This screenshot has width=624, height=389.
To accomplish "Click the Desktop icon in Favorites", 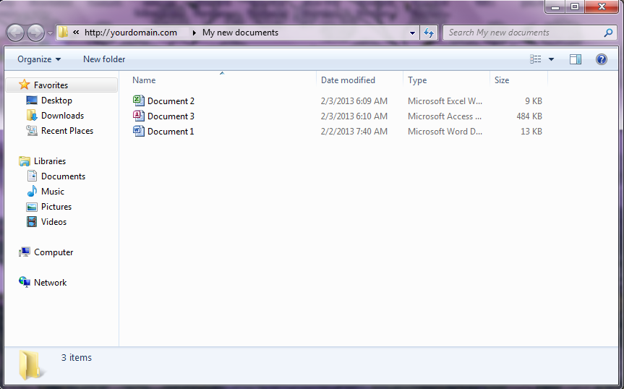I will (x=32, y=101).
